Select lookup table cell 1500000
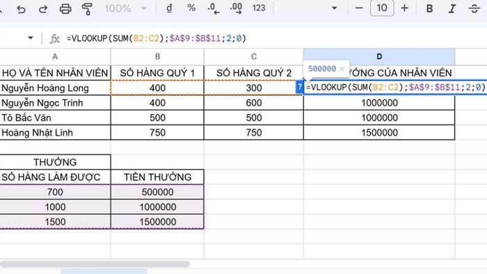This screenshot has width=487, height=274. tap(157, 222)
